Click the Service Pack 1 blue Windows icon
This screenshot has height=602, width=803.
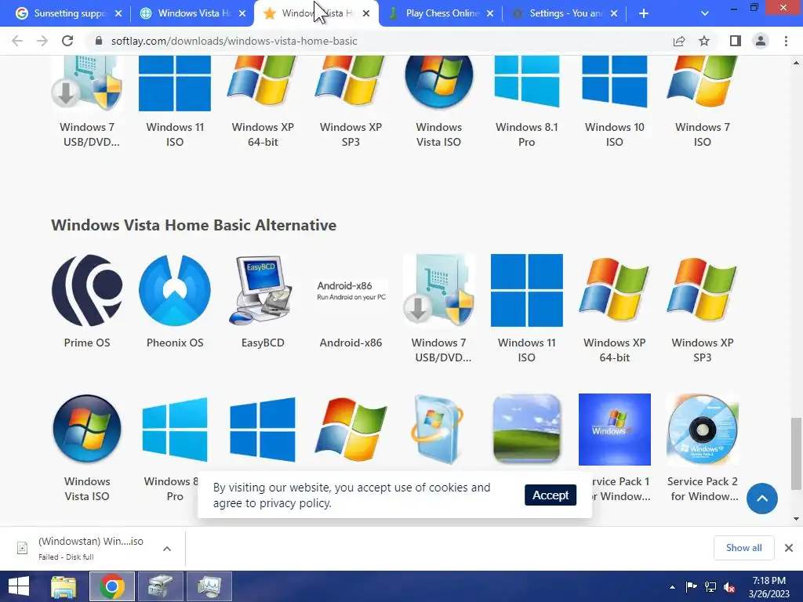click(615, 429)
